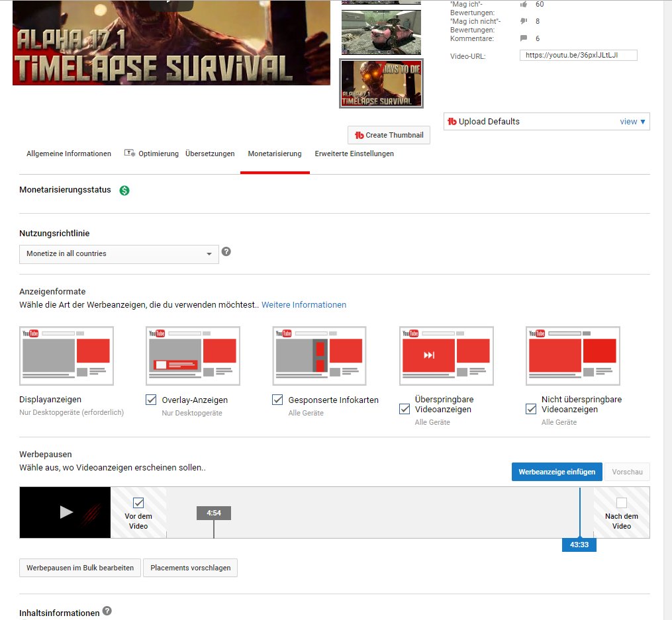672x620 pixels.
Task: Open the Monetize in all countries dropdown
Action: coord(119,254)
